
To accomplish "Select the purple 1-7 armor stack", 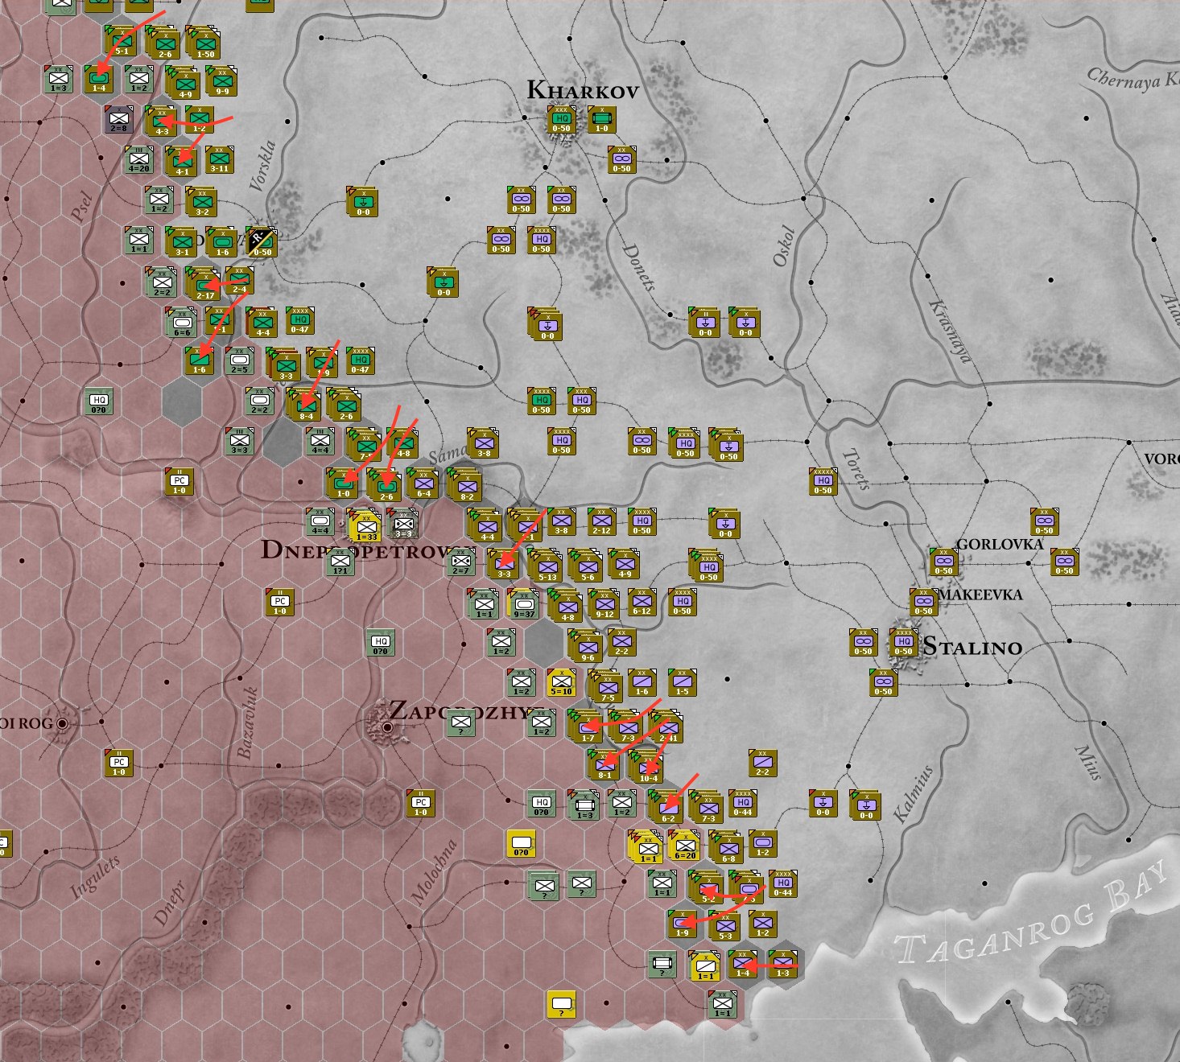I will (586, 727).
